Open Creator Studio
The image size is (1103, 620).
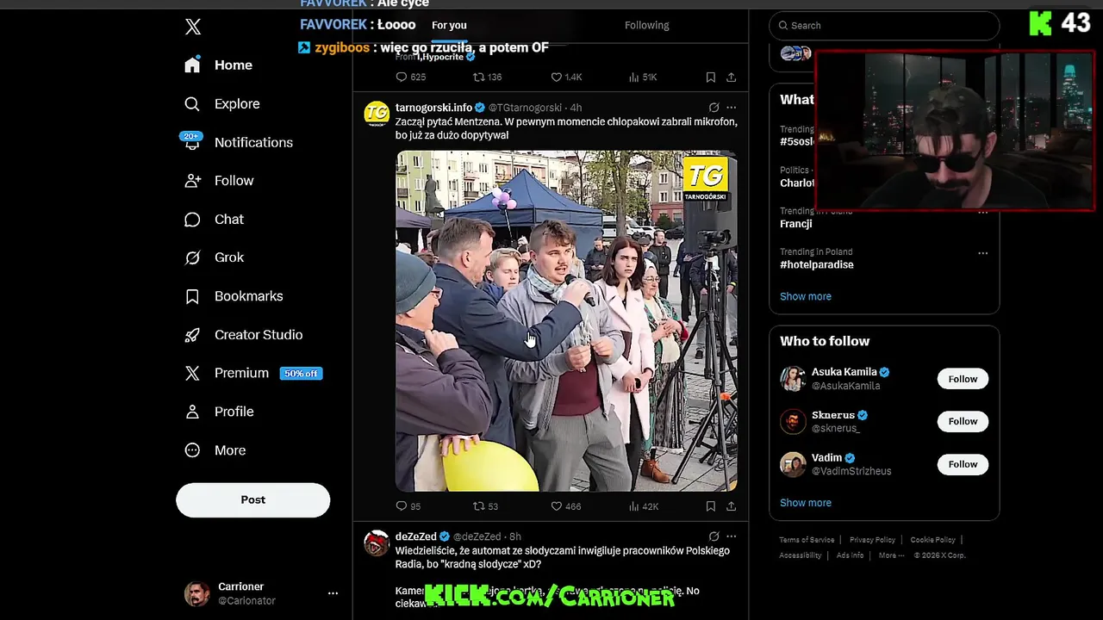click(x=244, y=335)
